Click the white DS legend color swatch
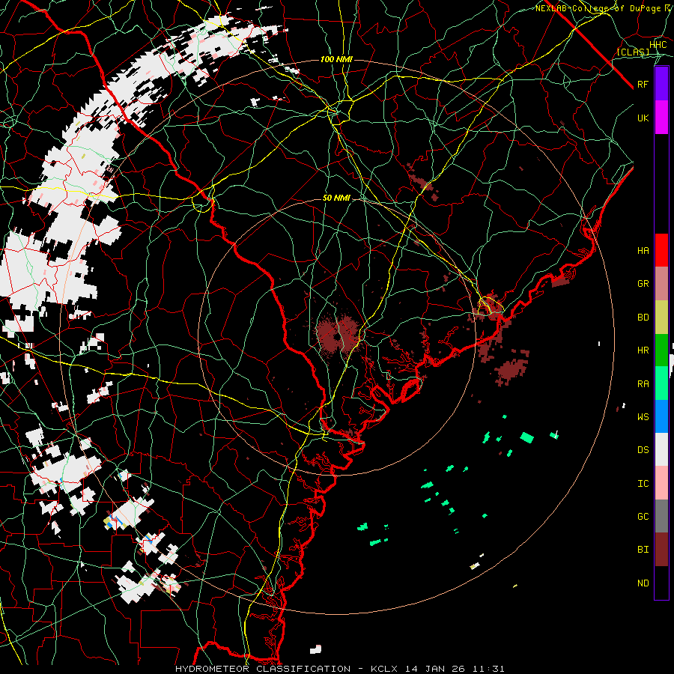The height and width of the screenshot is (674, 674). click(x=661, y=449)
